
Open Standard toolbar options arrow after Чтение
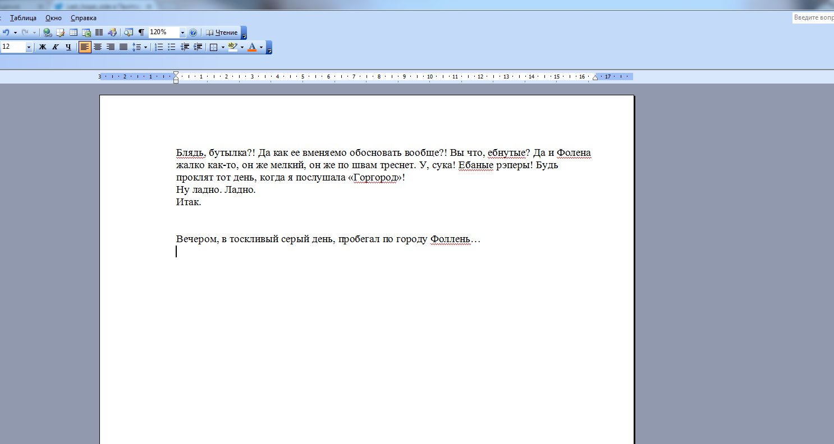244,33
